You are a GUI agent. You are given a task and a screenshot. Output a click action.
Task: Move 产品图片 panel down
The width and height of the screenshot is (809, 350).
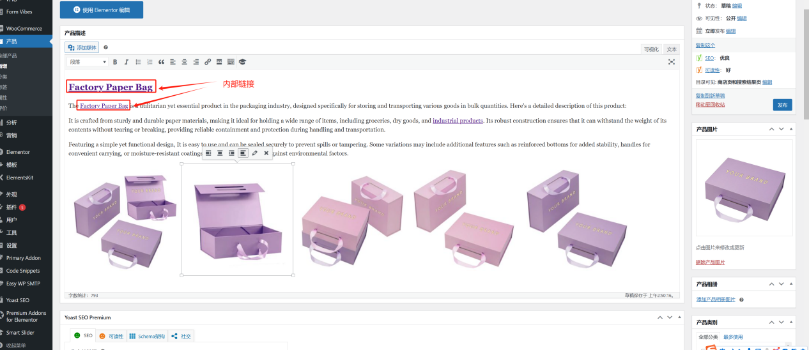pos(780,130)
